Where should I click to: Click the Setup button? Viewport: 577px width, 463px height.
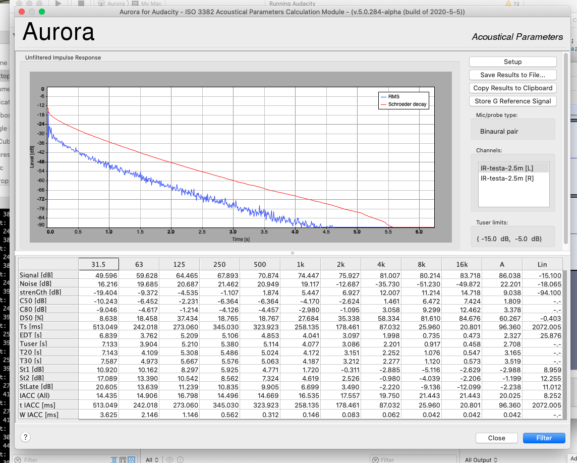pos(512,62)
